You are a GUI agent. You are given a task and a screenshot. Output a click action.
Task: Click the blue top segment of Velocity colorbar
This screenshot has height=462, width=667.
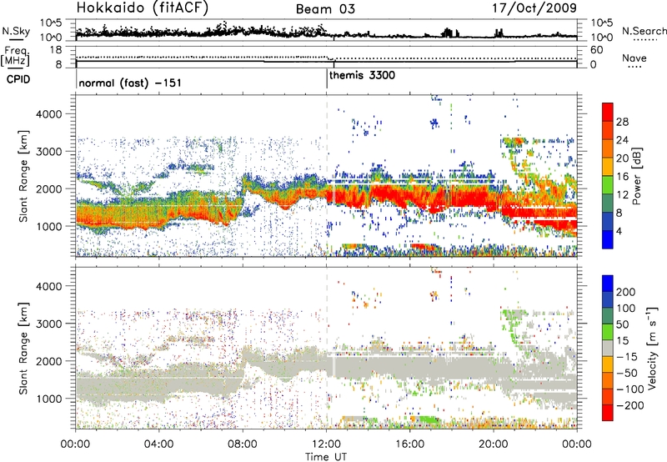point(608,284)
